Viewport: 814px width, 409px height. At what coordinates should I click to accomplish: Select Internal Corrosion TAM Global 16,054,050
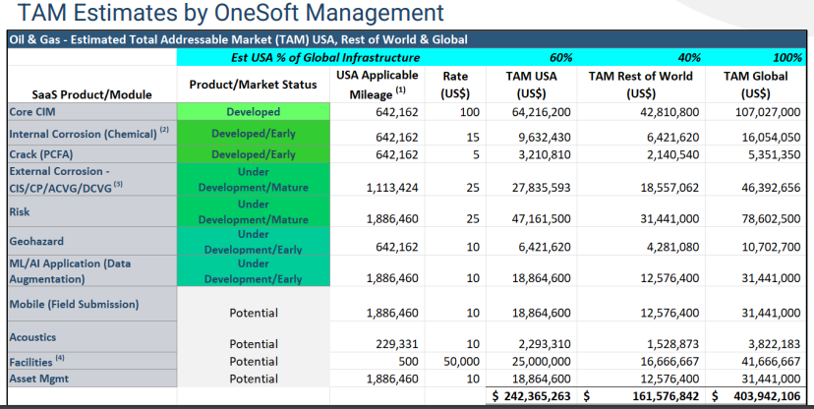(771, 137)
